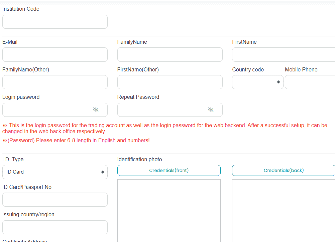Click the ID Card/Passport No field
The width and height of the screenshot is (335, 242).
55,199
